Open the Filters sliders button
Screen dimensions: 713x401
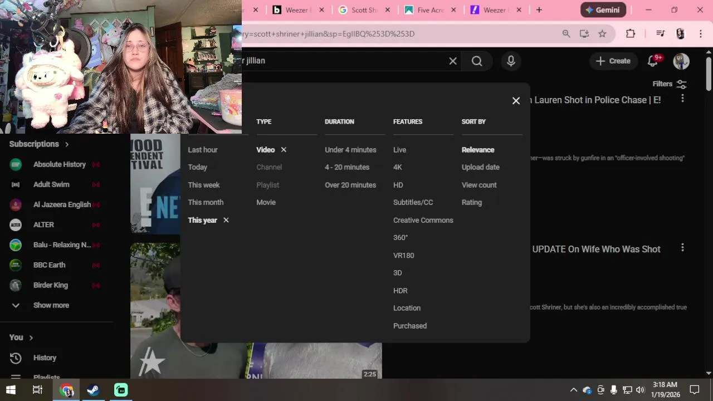[x=670, y=84]
